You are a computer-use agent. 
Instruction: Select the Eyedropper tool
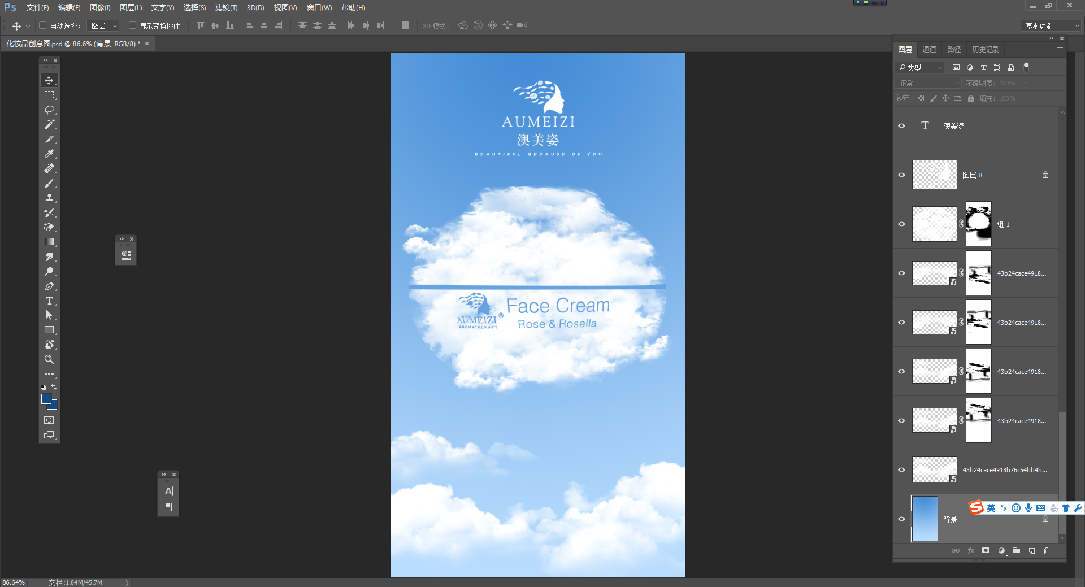pyautogui.click(x=49, y=154)
